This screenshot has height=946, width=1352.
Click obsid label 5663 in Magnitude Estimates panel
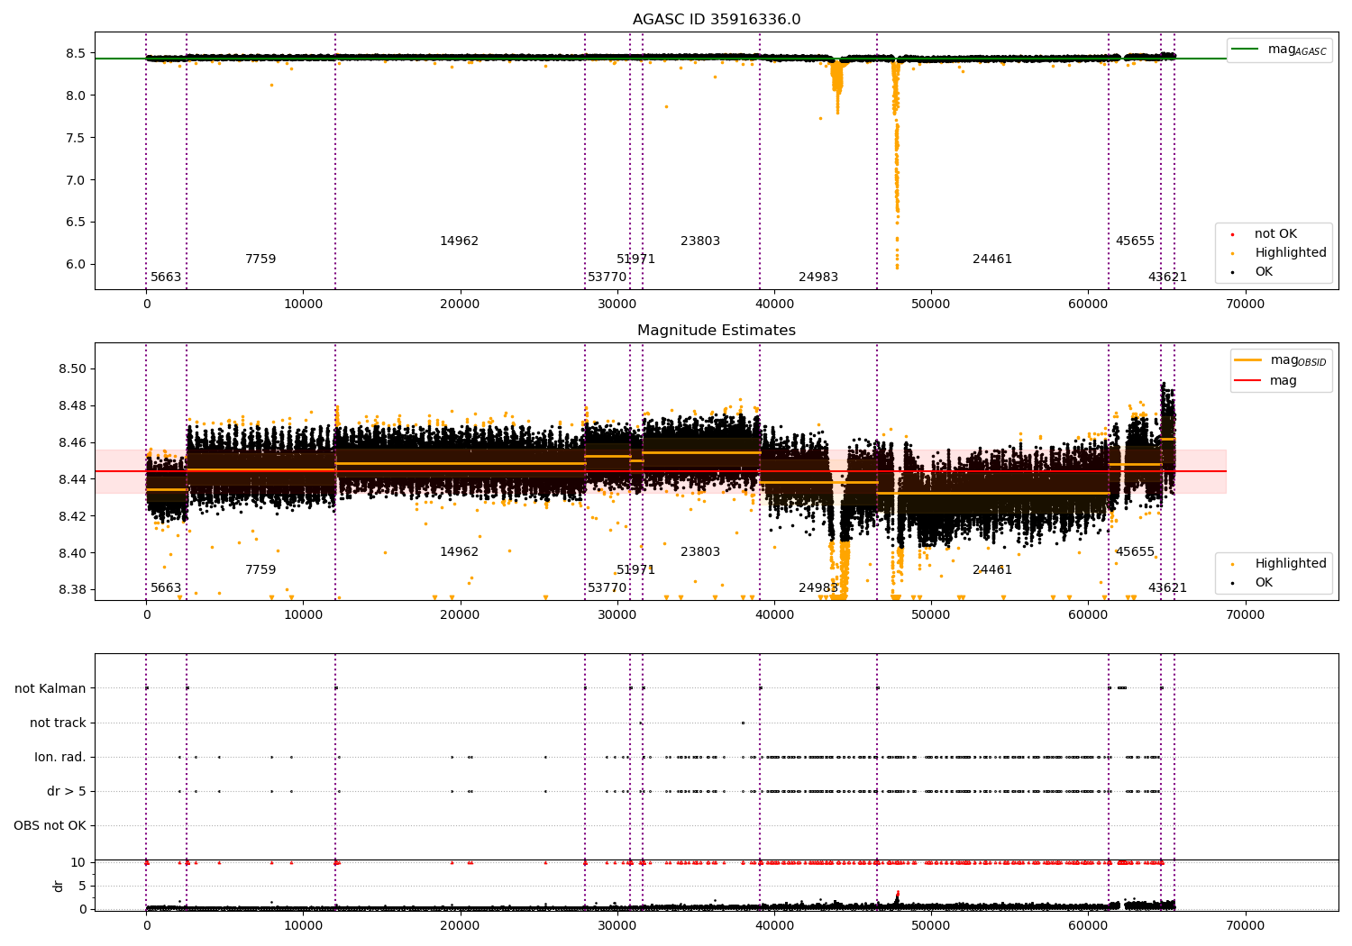[x=166, y=588]
